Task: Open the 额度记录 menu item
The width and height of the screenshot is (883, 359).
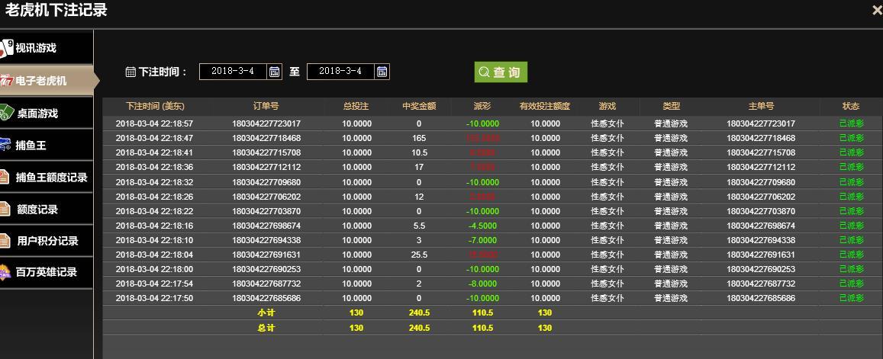Action: point(37,210)
